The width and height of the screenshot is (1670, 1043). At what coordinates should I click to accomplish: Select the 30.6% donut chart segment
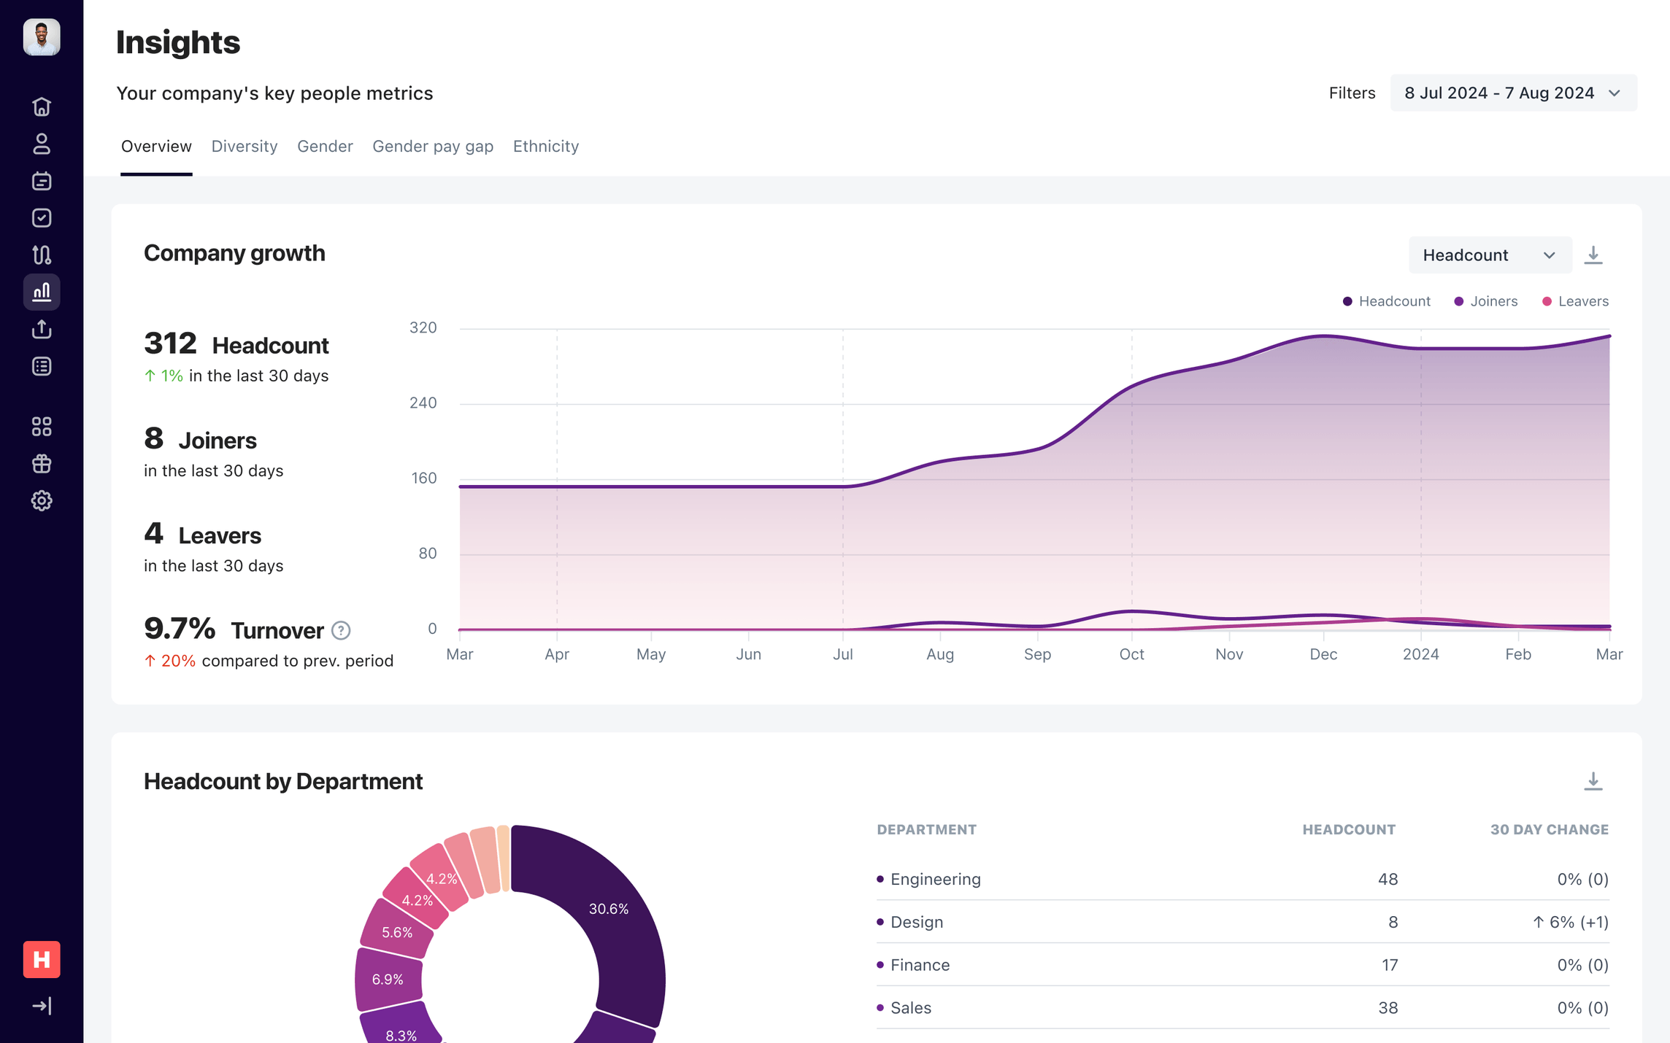coord(608,909)
